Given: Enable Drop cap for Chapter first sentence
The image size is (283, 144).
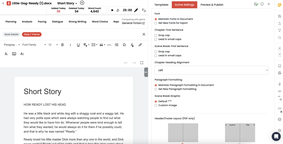Looking at the screenshot, I should pyautogui.click(x=156, y=35).
